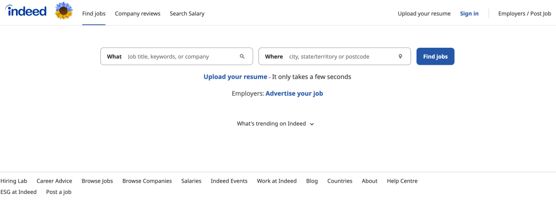Expand the What's trending on Indeed chevron
This screenshot has width=556, height=200.
312,124
